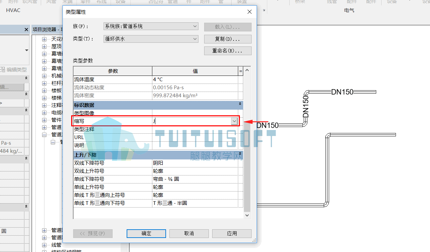Confirm with the 确定 button

[x=146, y=234]
